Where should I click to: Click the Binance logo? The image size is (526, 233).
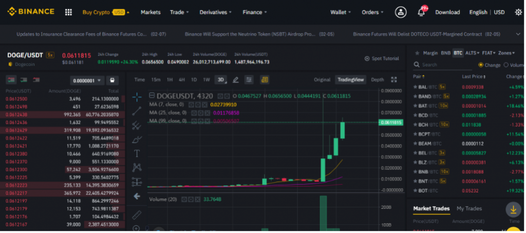pos(31,12)
